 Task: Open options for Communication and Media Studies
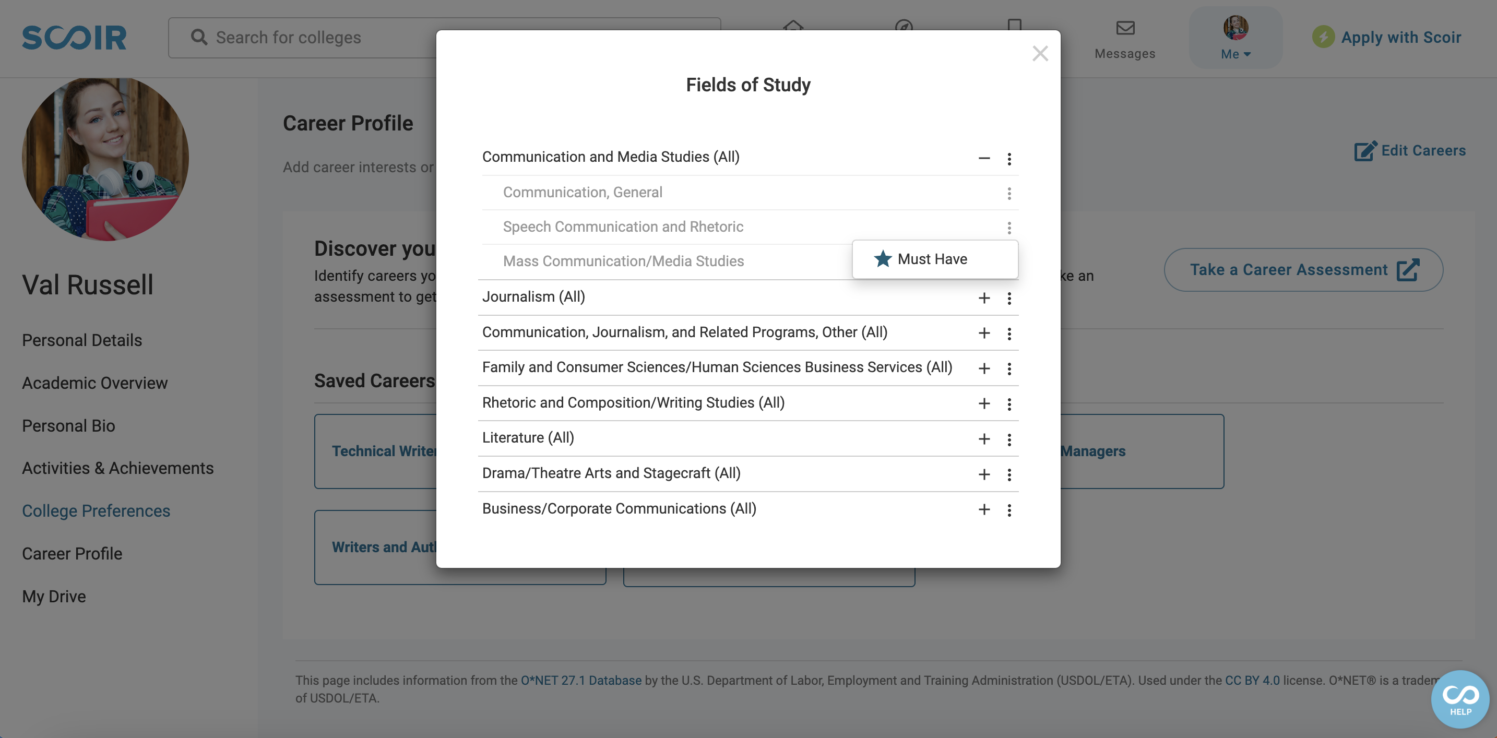[1009, 159]
